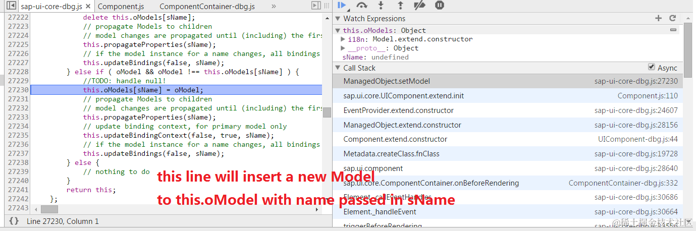Expand the i18n model entry
The width and height of the screenshot is (696, 231).
point(343,39)
